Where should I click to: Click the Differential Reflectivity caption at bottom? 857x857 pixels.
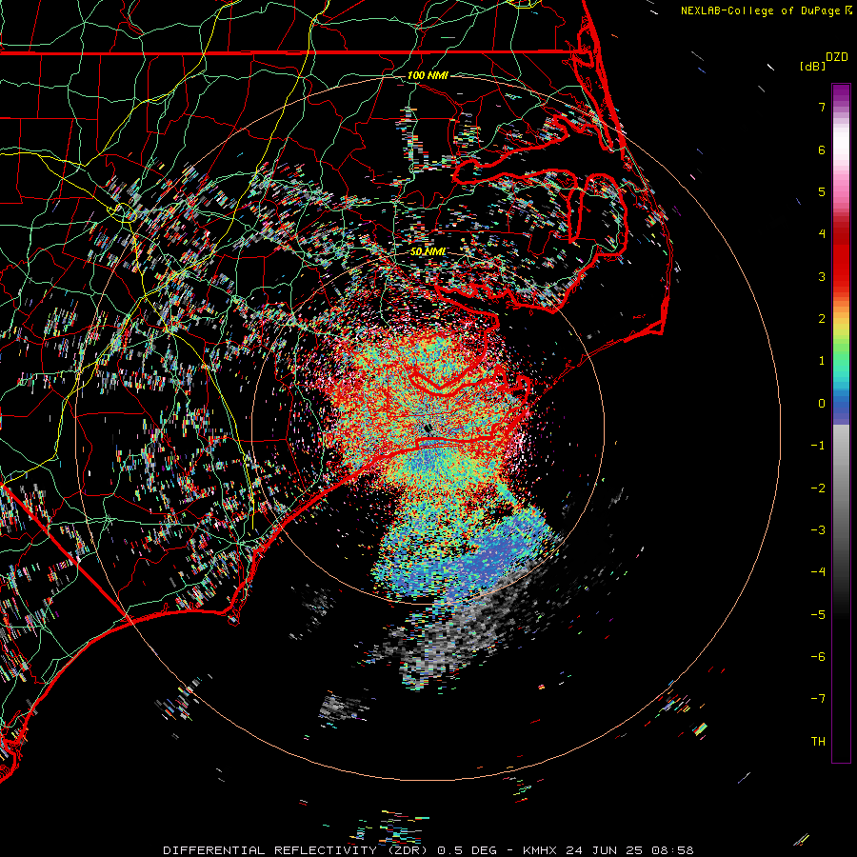click(x=428, y=850)
